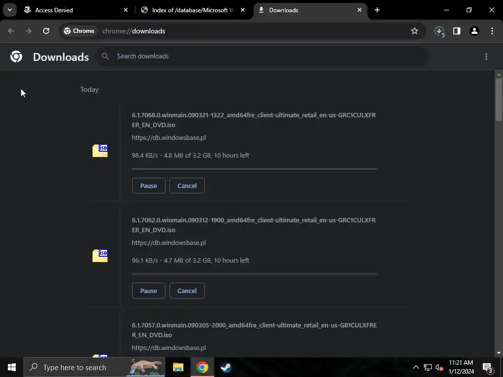503x377 pixels.
Task: Reload the downloads page
Action: [46, 31]
